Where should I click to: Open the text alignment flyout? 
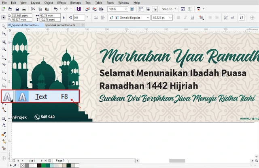tap(201, 17)
